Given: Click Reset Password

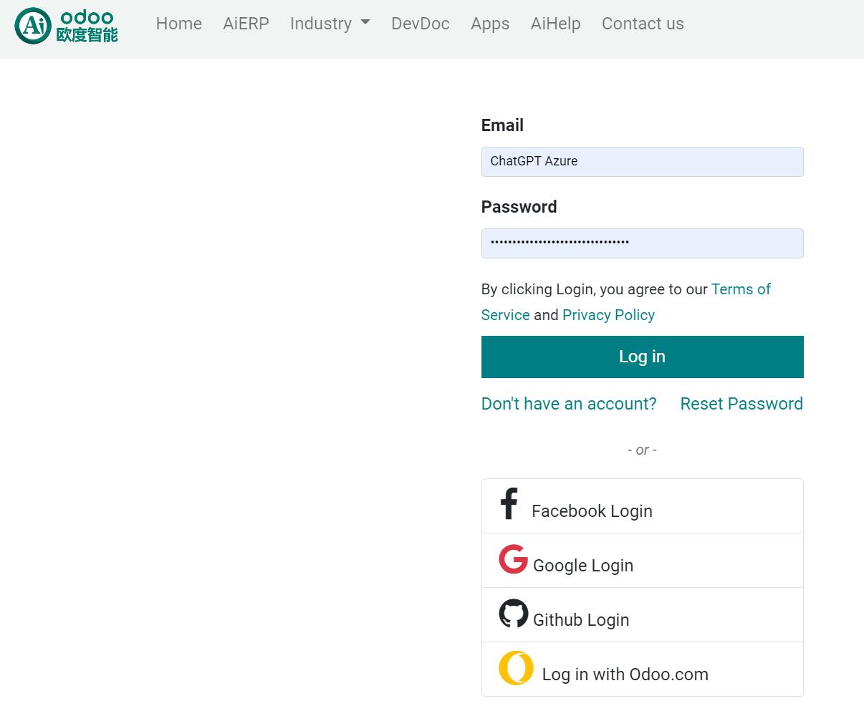Looking at the screenshot, I should pyautogui.click(x=741, y=404).
